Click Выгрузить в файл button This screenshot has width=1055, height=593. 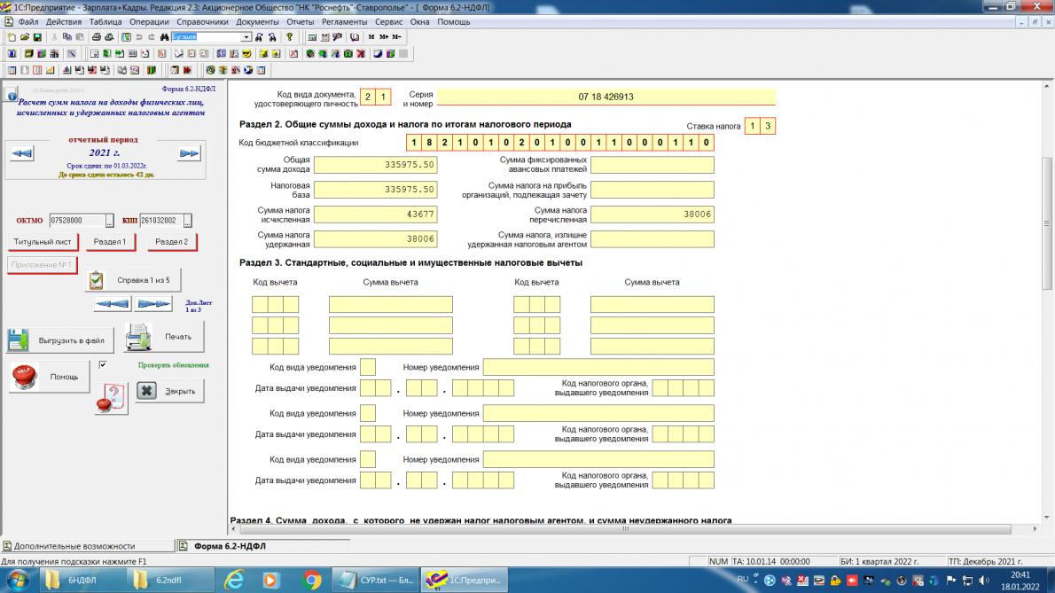[60, 340]
